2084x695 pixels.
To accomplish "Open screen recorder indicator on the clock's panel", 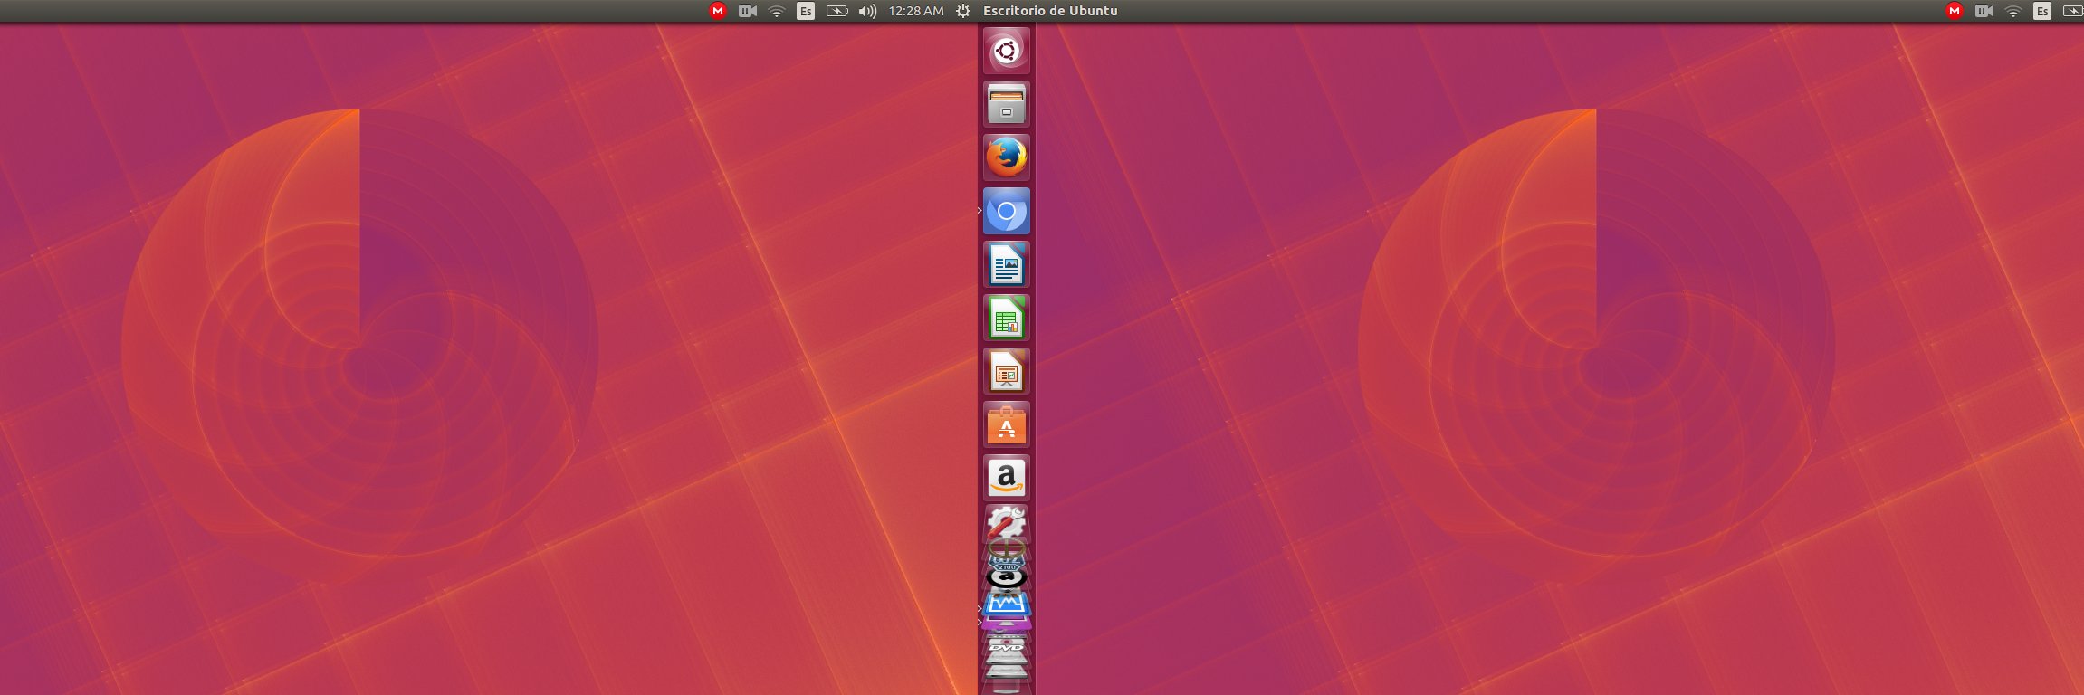I will click(747, 11).
